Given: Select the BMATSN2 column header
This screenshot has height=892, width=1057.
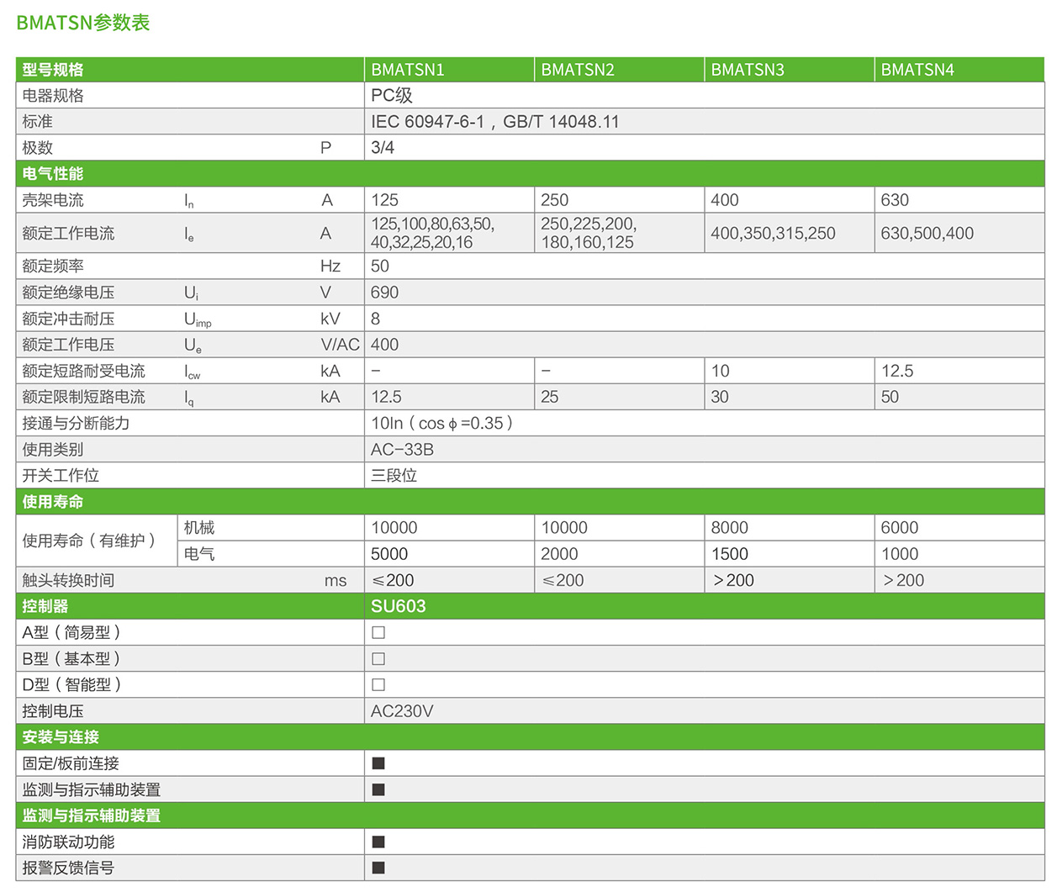Looking at the screenshot, I should [578, 70].
